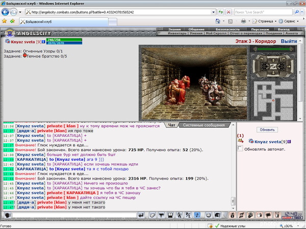Click the funnel chat filter icon
The image size is (306, 229).
(161, 215)
